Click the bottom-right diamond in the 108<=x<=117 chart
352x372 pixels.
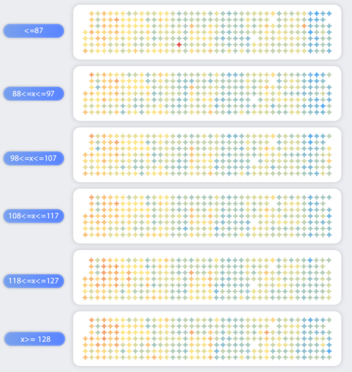click(329, 234)
